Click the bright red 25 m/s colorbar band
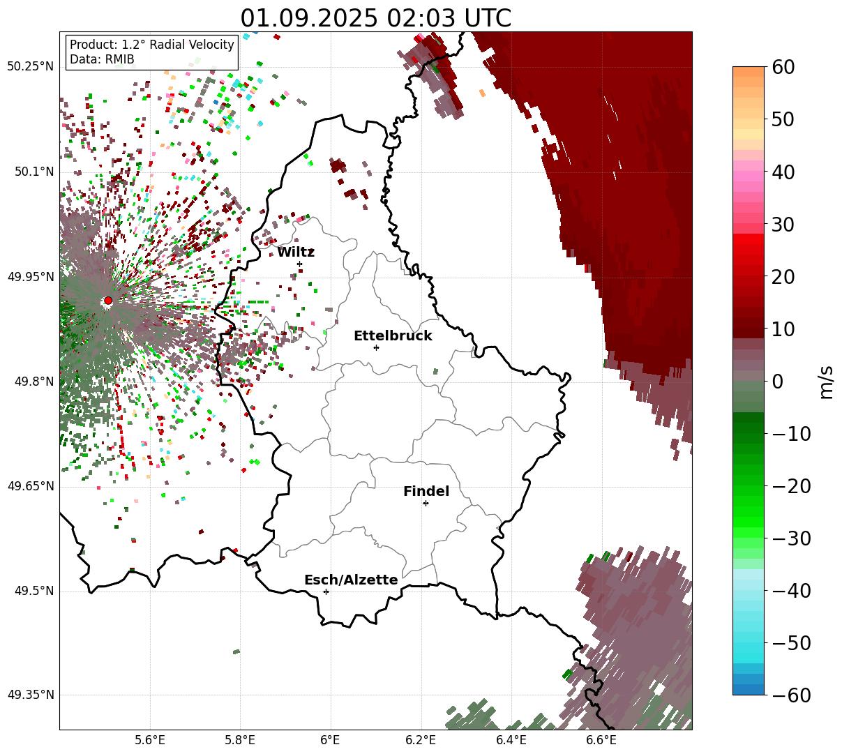Viewport: 842px width, 754px height. point(749,250)
